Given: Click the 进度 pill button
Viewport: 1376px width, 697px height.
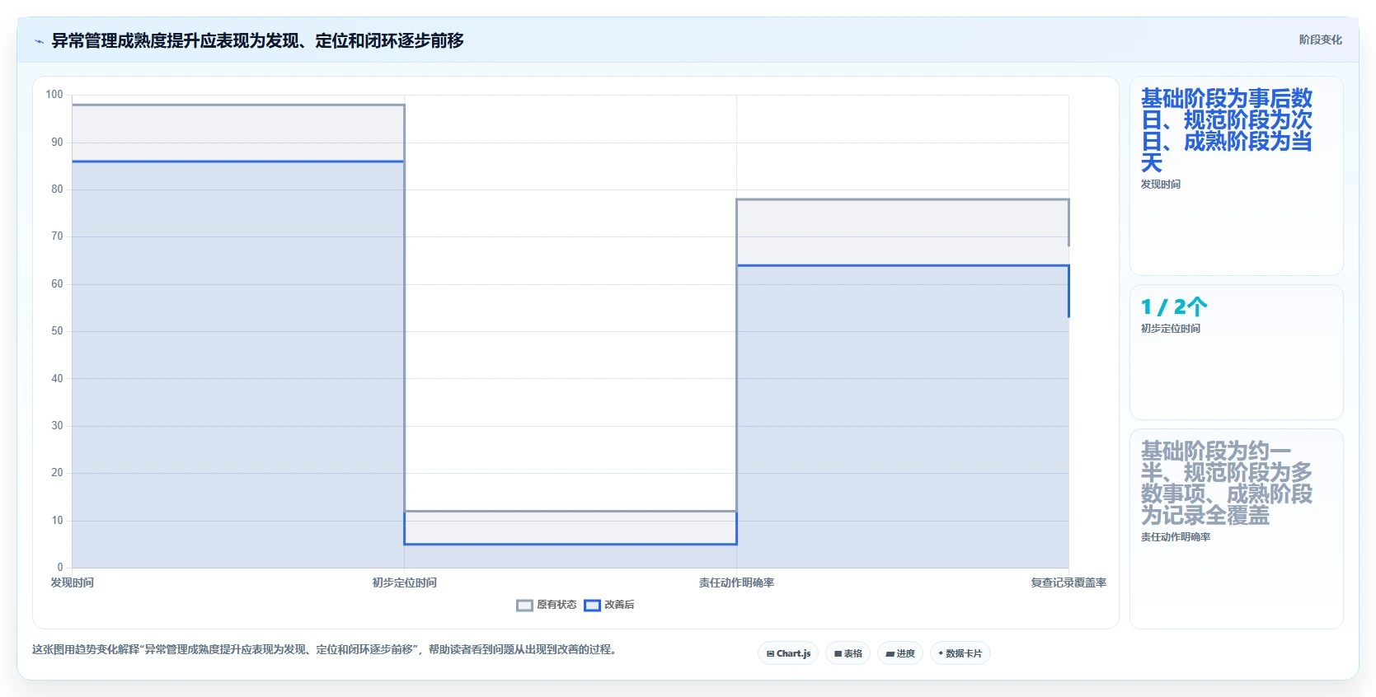Looking at the screenshot, I should [x=900, y=653].
